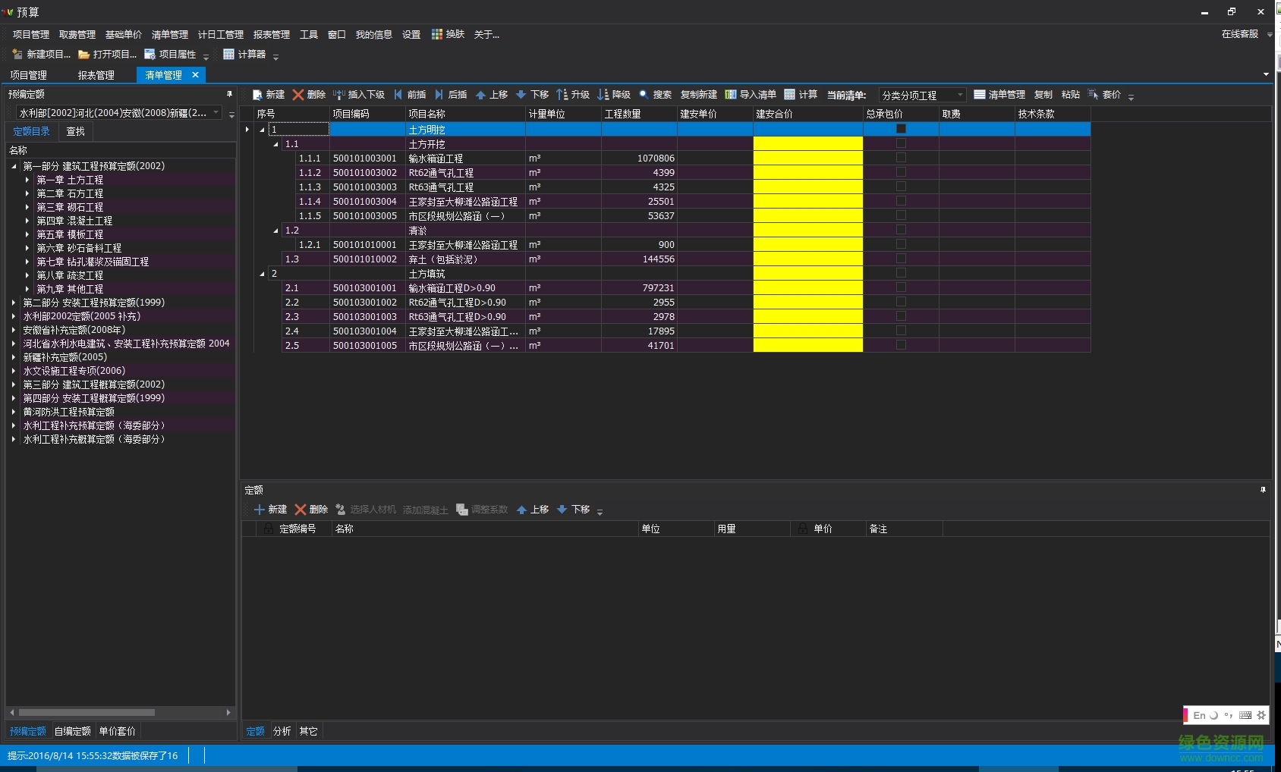1281x772 pixels.
Task: Open the 当前清单 分类分项工程 dropdown
Action: click(x=960, y=95)
